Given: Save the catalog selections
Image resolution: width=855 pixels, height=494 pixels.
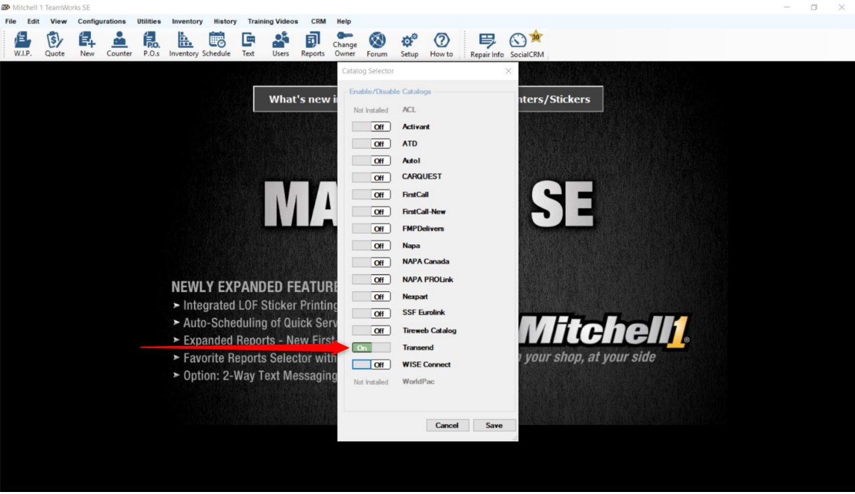Looking at the screenshot, I should click(x=494, y=425).
